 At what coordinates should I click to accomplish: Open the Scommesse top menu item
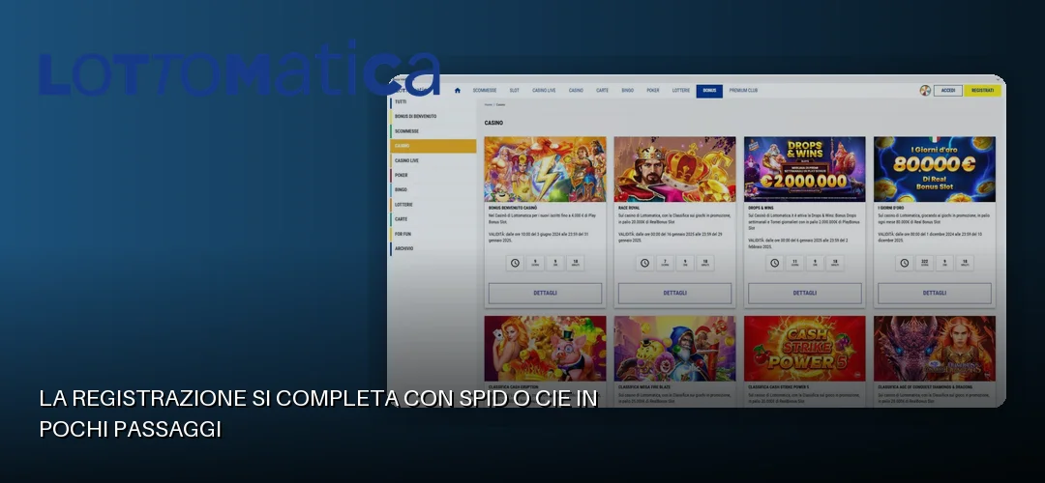tap(485, 91)
